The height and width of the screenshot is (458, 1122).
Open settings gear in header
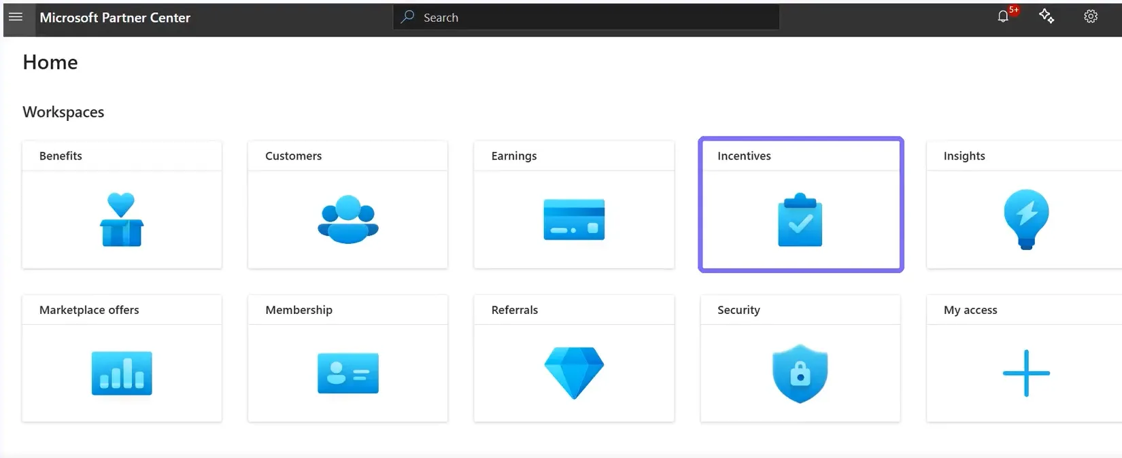pos(1091,17)
